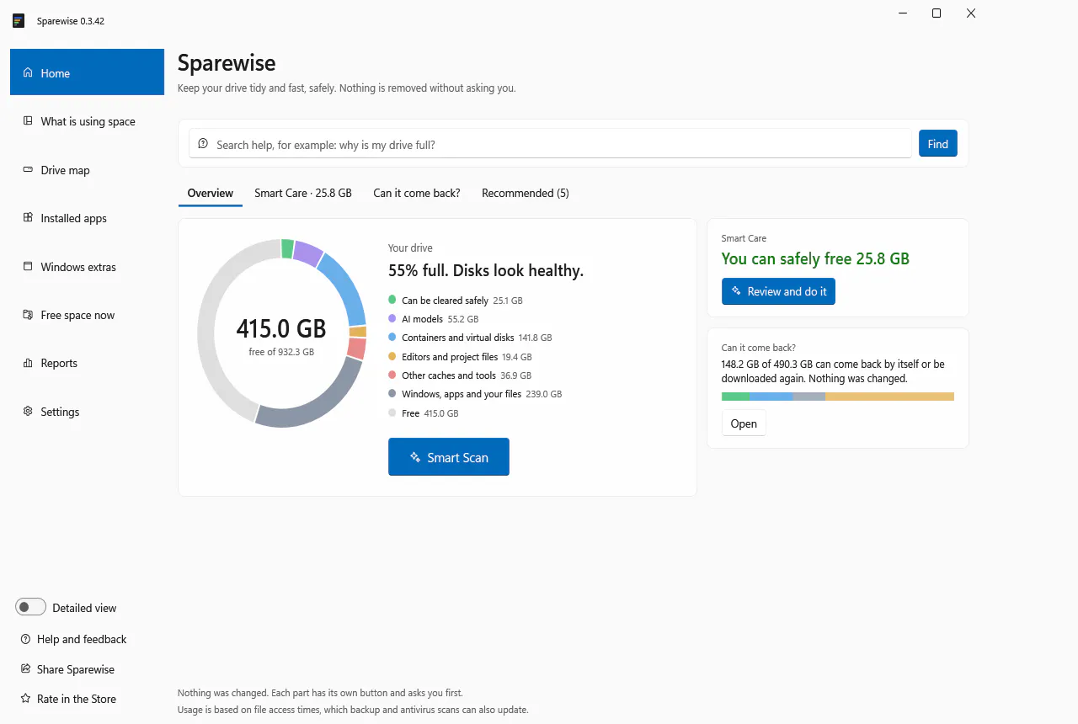Screen dimensions: 1078x724
Task: Click the Home sidebar icon
Action: [28, 72]
